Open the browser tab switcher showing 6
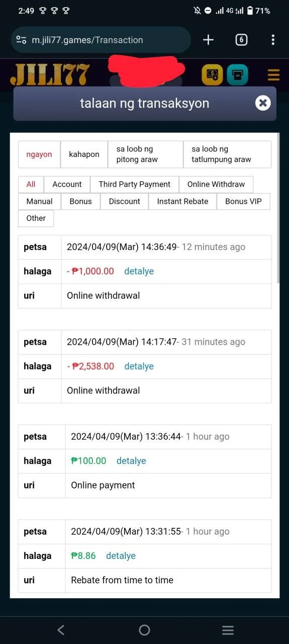289x644 pixels. [x=242, y=40]
